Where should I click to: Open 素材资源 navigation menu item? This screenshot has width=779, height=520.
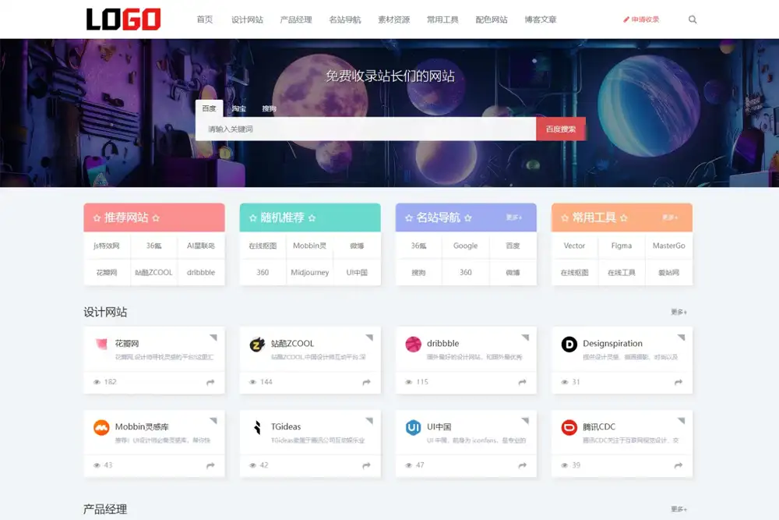tap(394, 19)
